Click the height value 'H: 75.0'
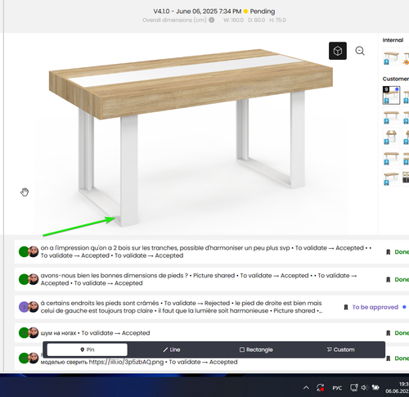The image size is (409, 397). click(277, 20)
